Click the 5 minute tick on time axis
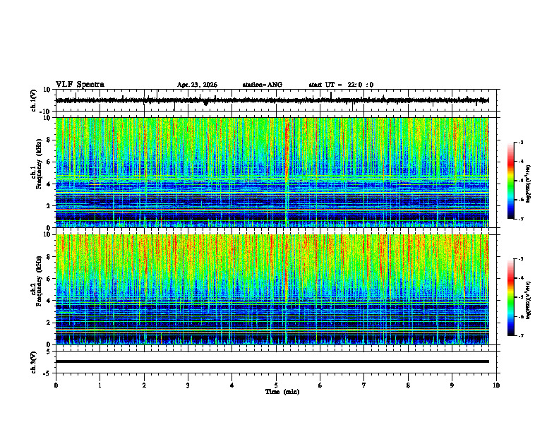 tap(276, 385)
